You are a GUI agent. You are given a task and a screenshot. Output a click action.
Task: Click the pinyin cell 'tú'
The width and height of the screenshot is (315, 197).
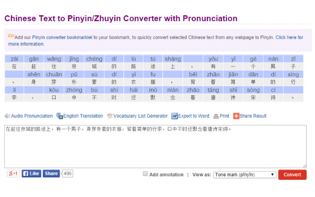coord(153,59)
